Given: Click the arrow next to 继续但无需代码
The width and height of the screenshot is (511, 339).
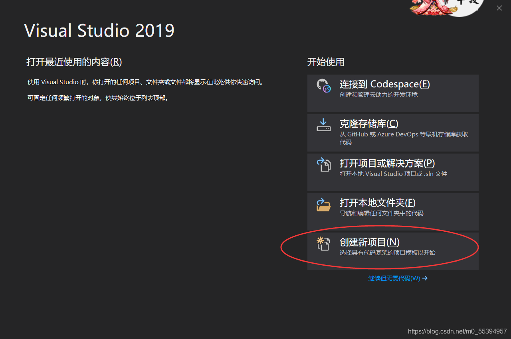Looking at the screenshot, I should tap(425, 278).
